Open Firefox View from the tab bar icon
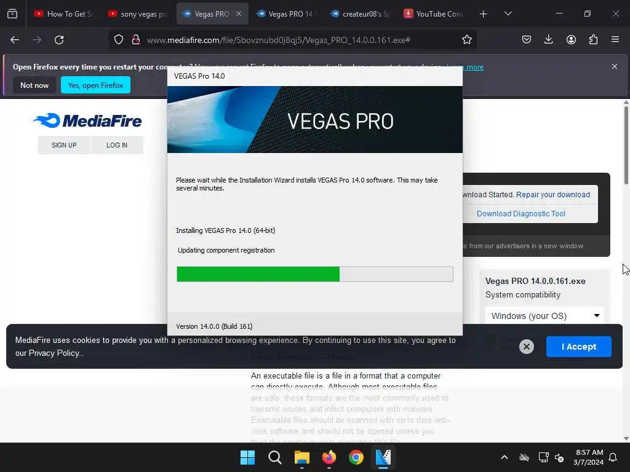The width and height of the screenshot is (630, 472). click(x=12, y=14)
